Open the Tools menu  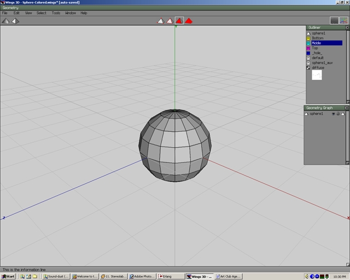click(56, 13)
